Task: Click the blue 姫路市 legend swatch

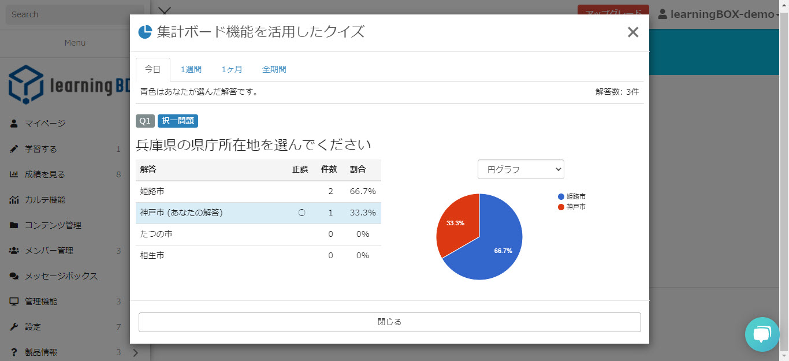Action: (561, 197)
